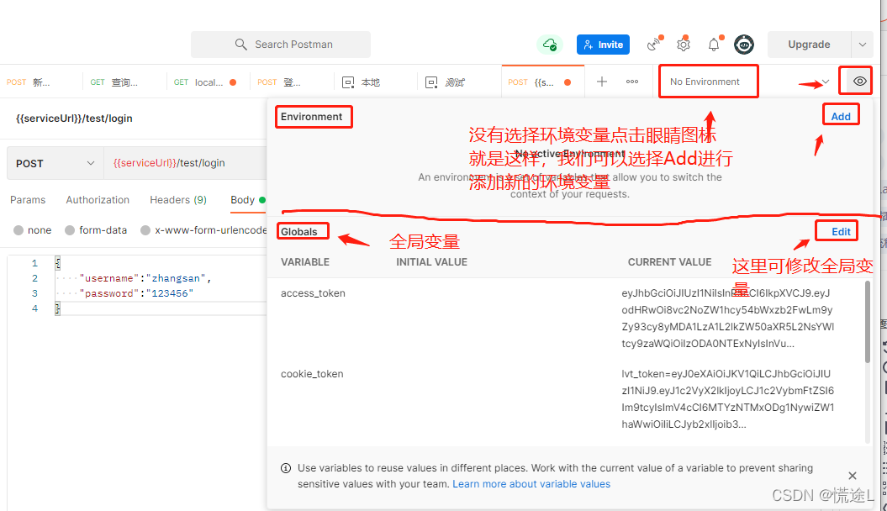Select the none body radio option

click(x=18, y=230)
